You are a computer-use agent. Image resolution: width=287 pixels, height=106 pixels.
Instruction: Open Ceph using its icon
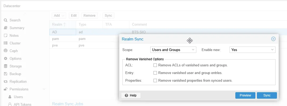tap(5, 51)
